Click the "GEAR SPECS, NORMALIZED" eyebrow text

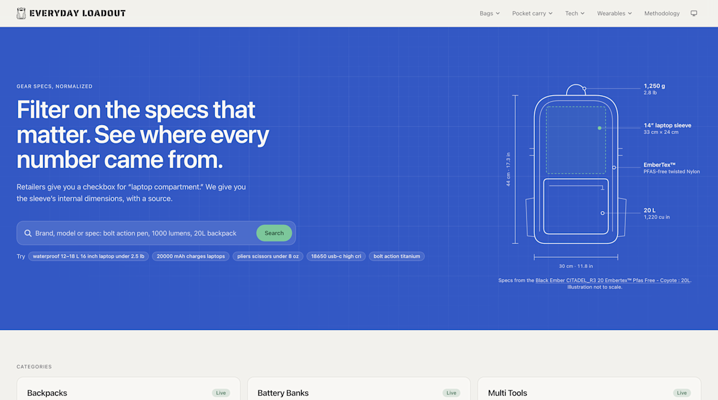point(54,87)
